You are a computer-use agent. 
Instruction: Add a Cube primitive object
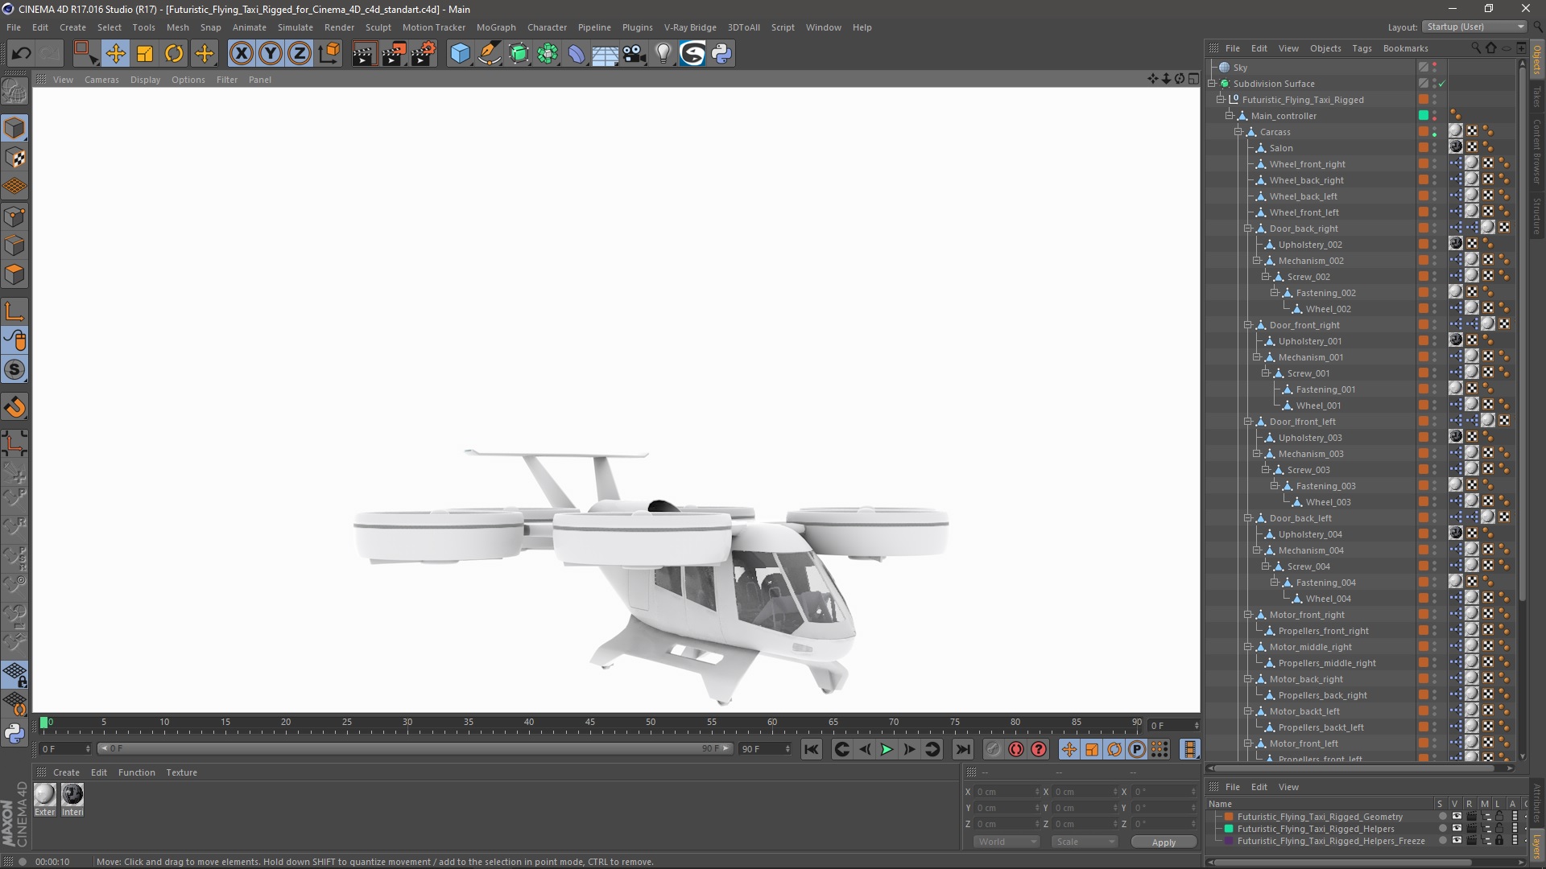(460, 54)
